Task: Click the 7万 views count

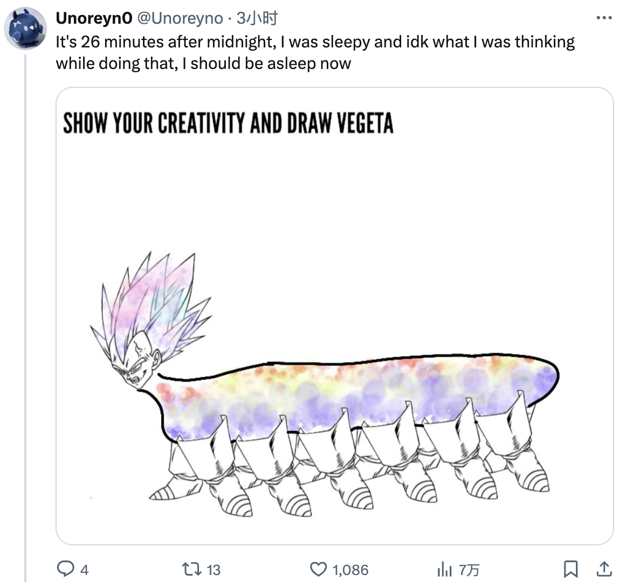Action: click(469, 570)
